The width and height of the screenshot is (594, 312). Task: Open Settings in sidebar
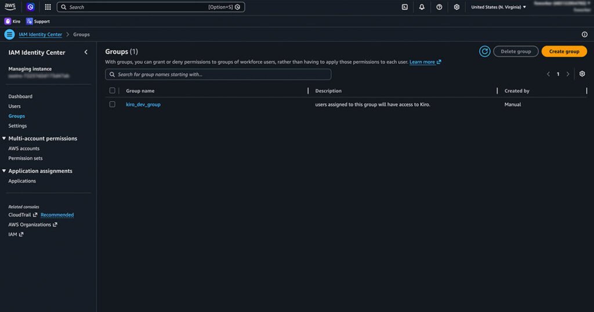click(17, 126)
